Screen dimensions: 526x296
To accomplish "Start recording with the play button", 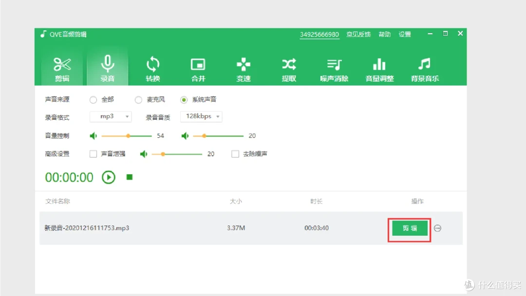I will 108,177.
